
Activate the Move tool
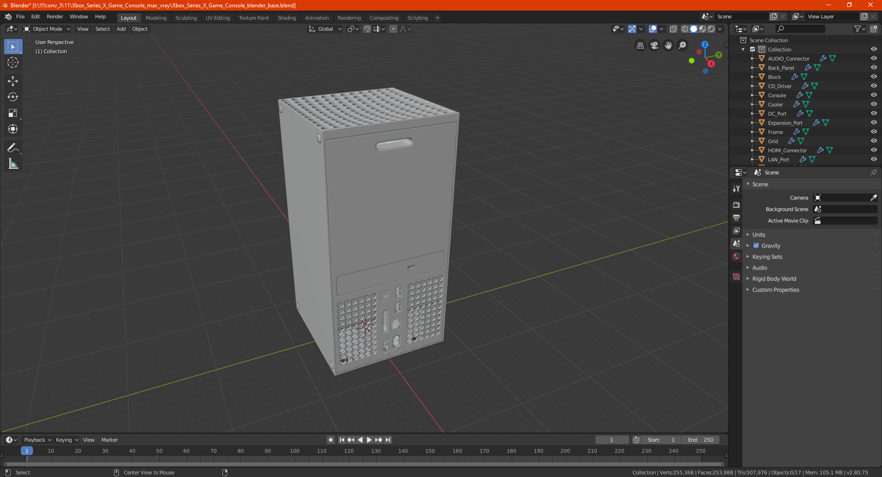(x=13, y=81)
